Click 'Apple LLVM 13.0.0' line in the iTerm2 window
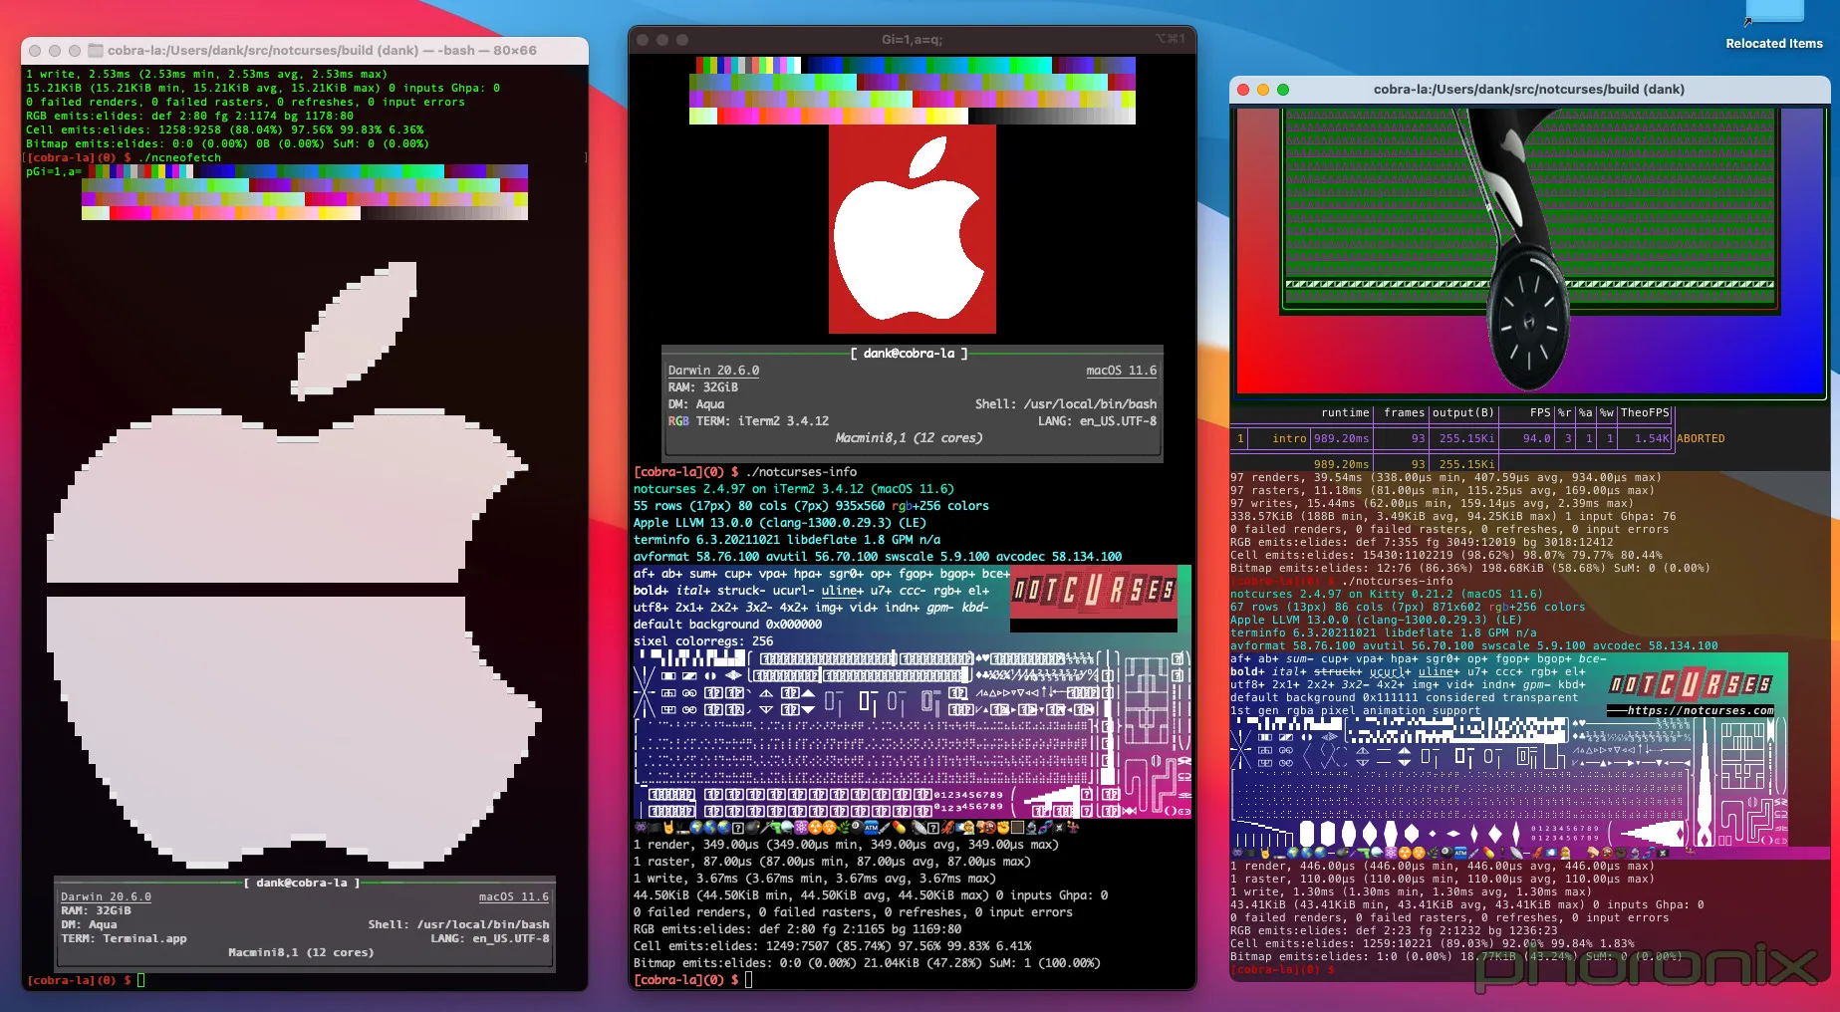 [780, 522]
